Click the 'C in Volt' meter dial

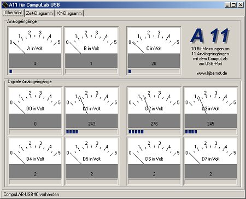154,40
